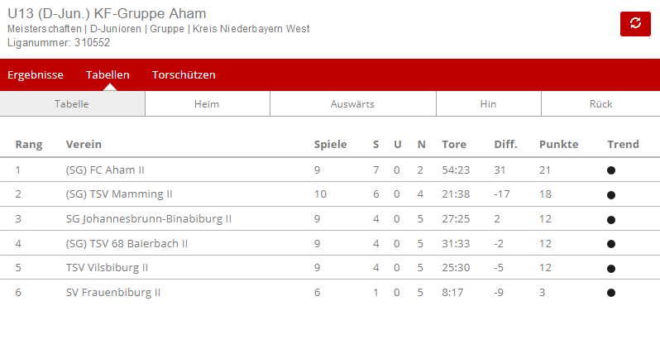The width and height of the screenshot is (660, 349).
Task: Show the overall Tabelle sub-tab
Action: point(73,104)
